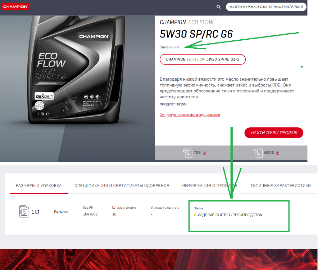Follow 'См. доступные размеры и виды упаковки' link
The image size is (318, 270).
click(190, 115)
